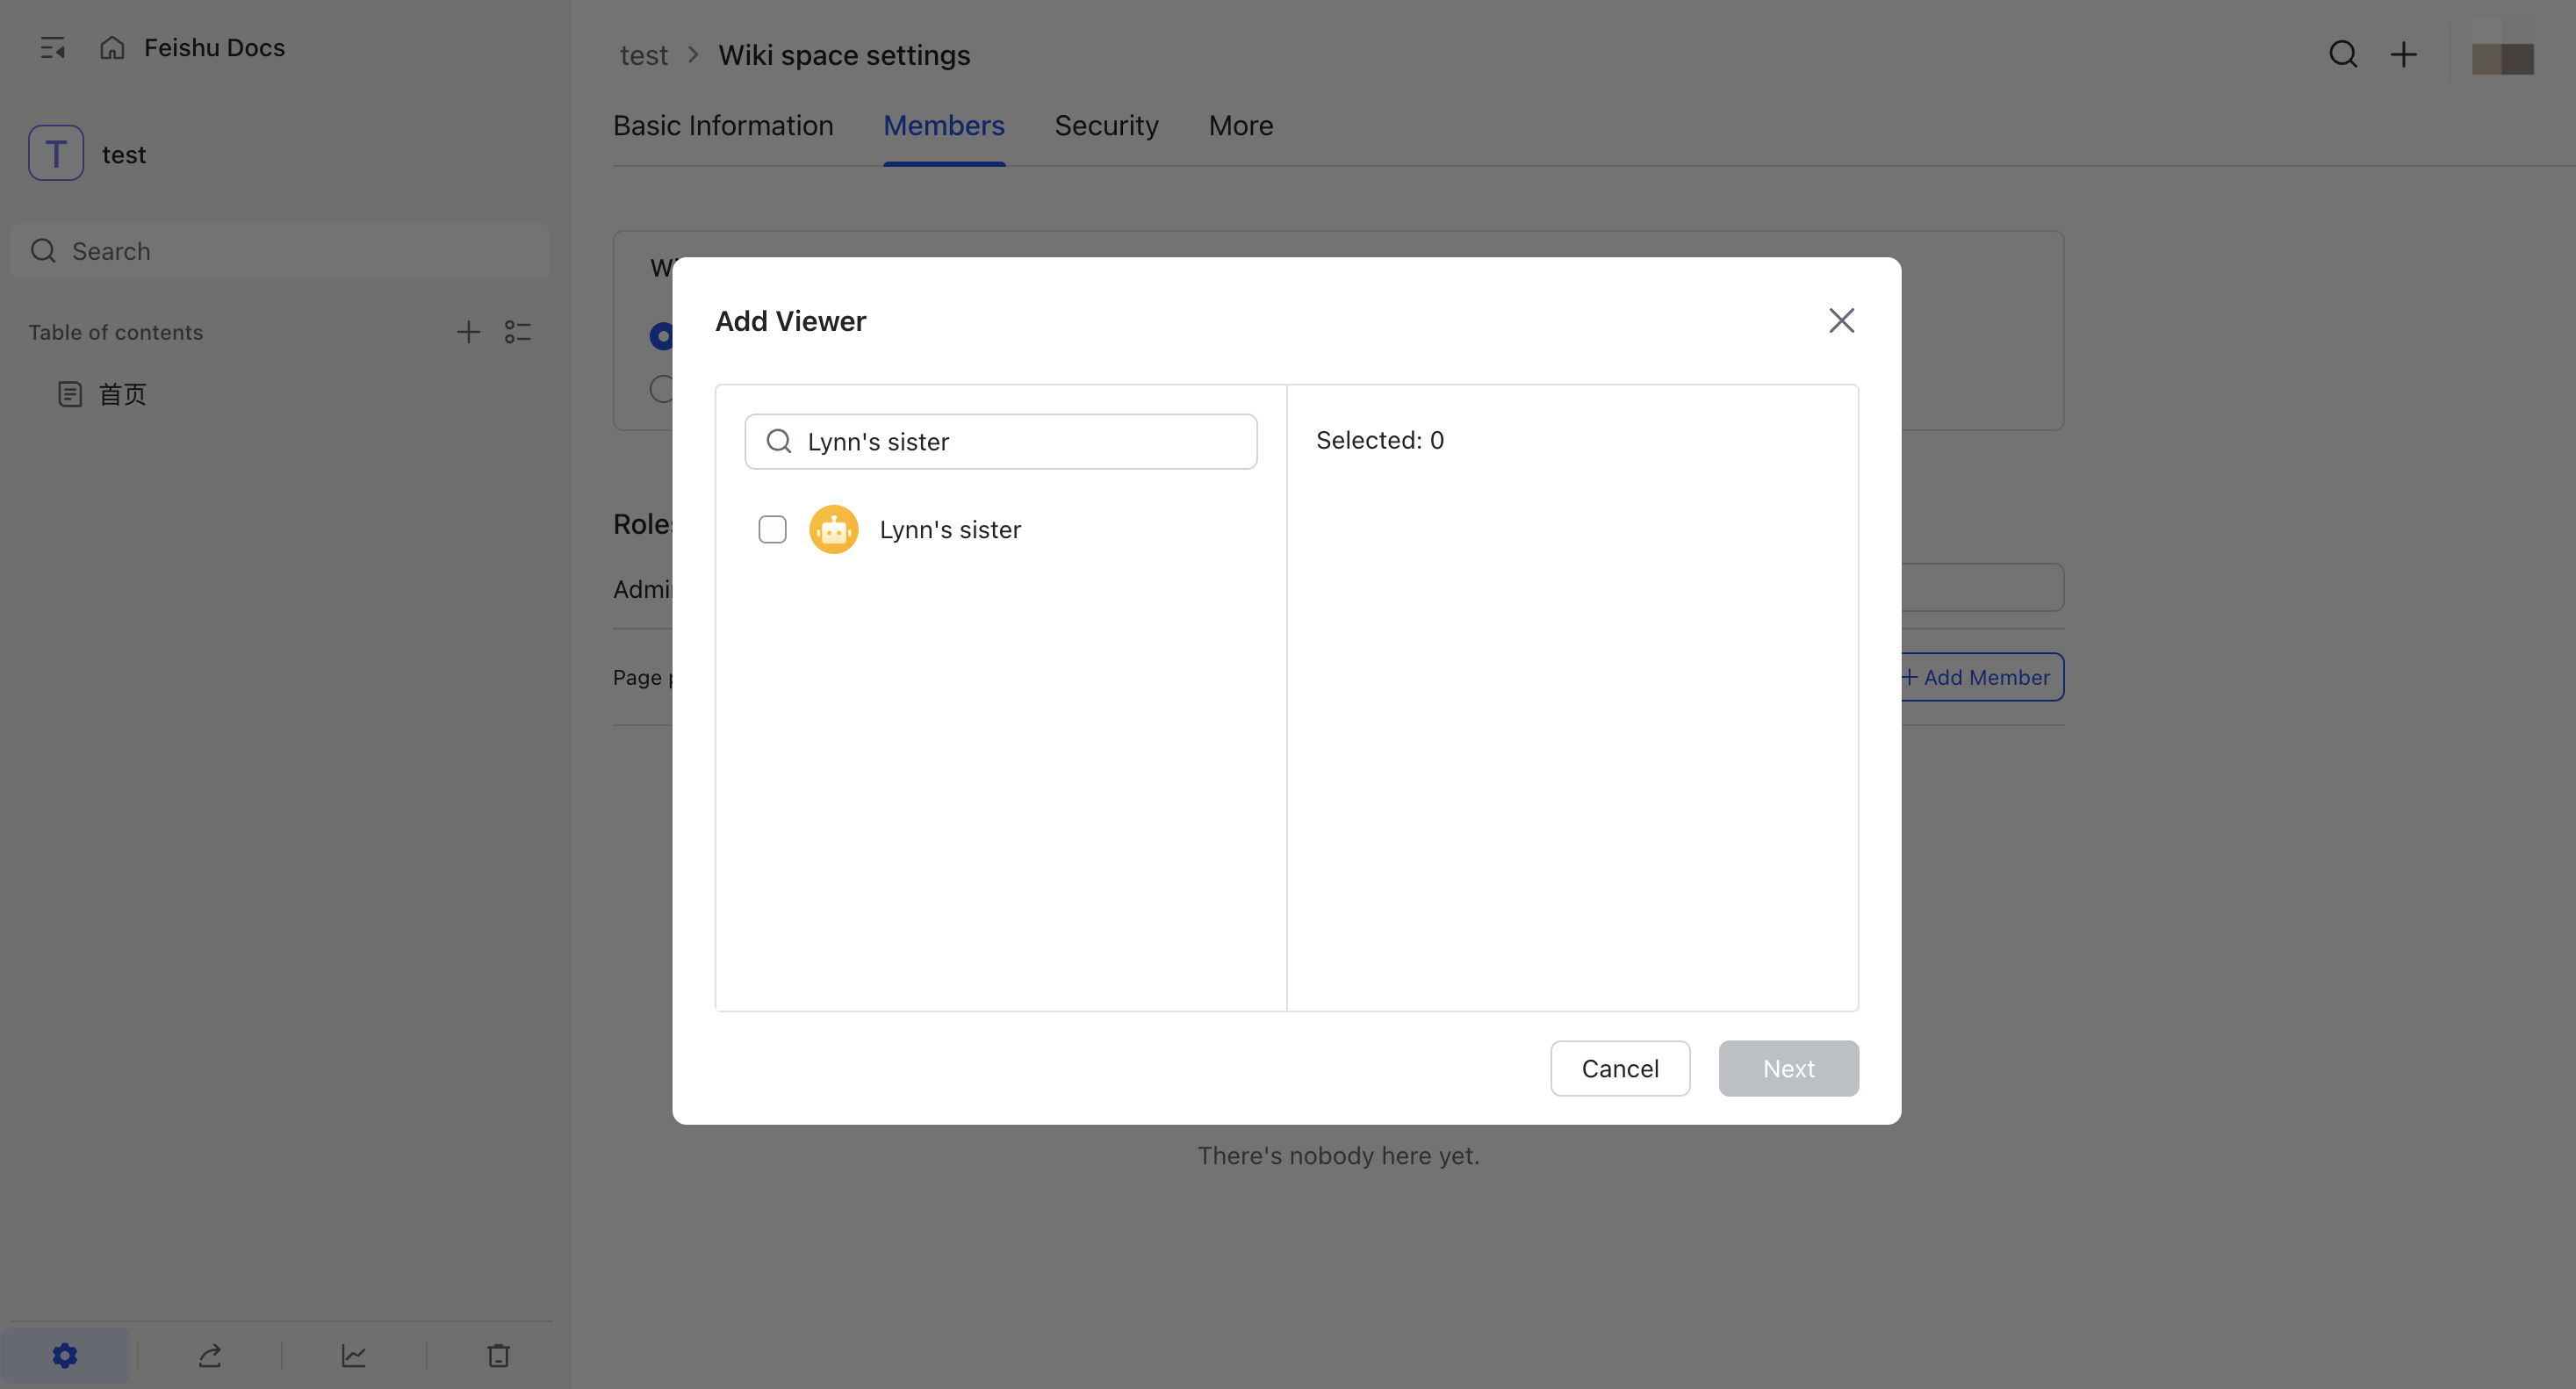The width and height of the screenshot is (2576, 1389).
Task: Click the Lynn's sister bot avatar
Action: coord(833,529)
